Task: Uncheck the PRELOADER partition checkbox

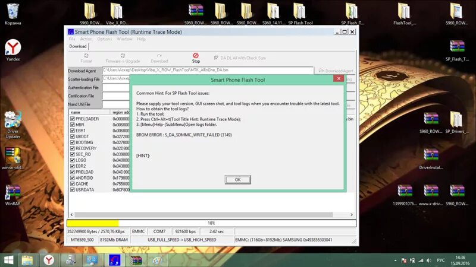Action: pyautogui.click(x=72, y=119)
